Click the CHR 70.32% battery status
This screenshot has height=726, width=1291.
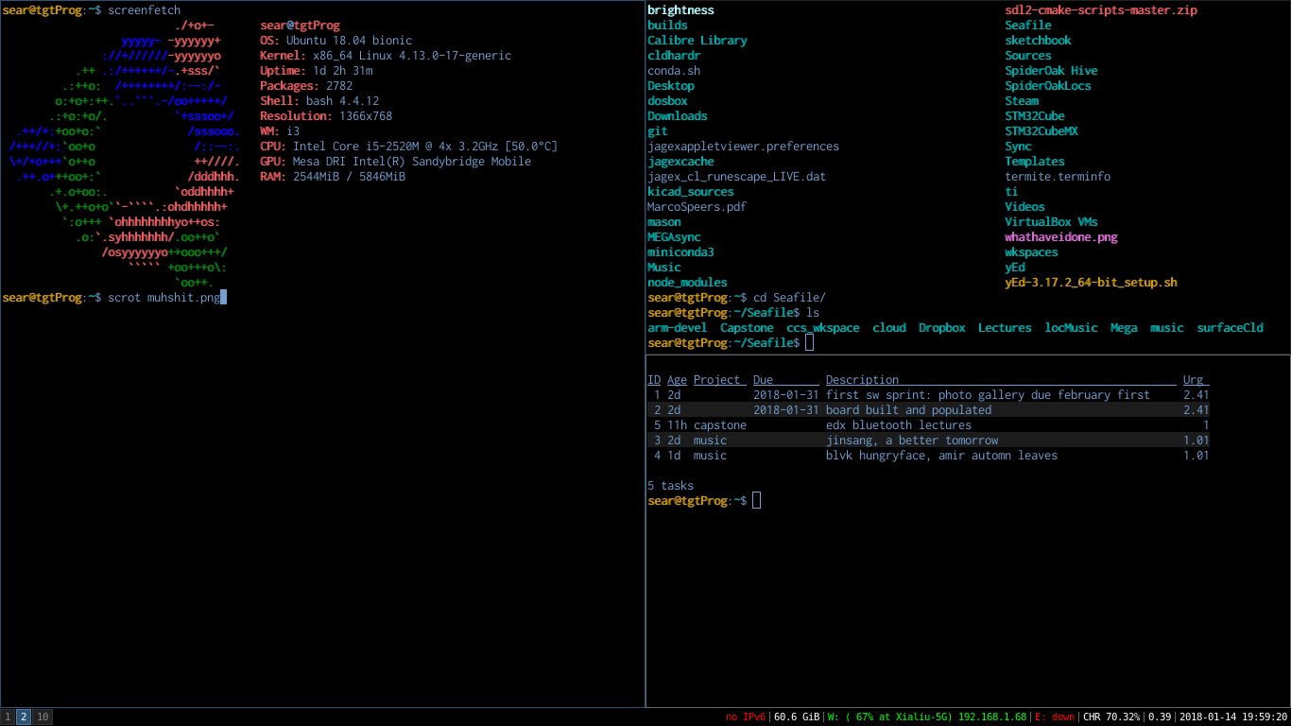(x=1111, y=717)
